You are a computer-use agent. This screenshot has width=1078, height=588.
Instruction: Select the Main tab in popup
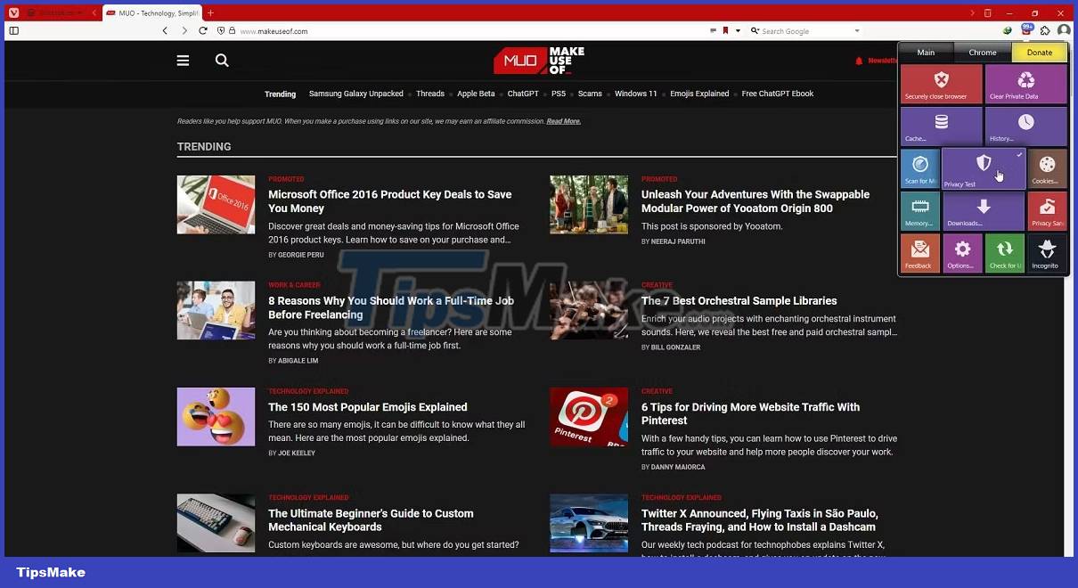point(926,53)
